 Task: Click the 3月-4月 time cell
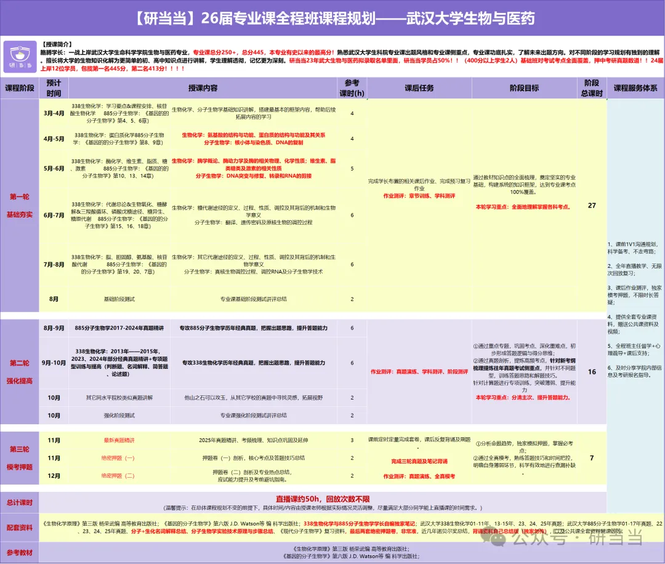coord(54,113)
